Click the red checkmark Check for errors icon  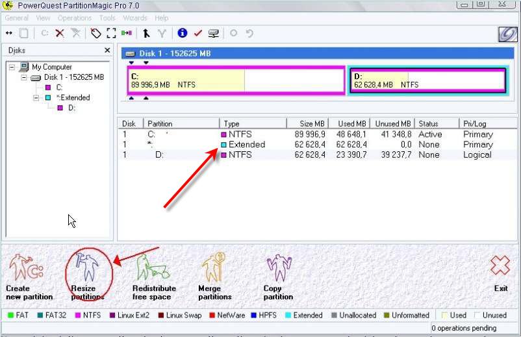(x=198, y=33)
